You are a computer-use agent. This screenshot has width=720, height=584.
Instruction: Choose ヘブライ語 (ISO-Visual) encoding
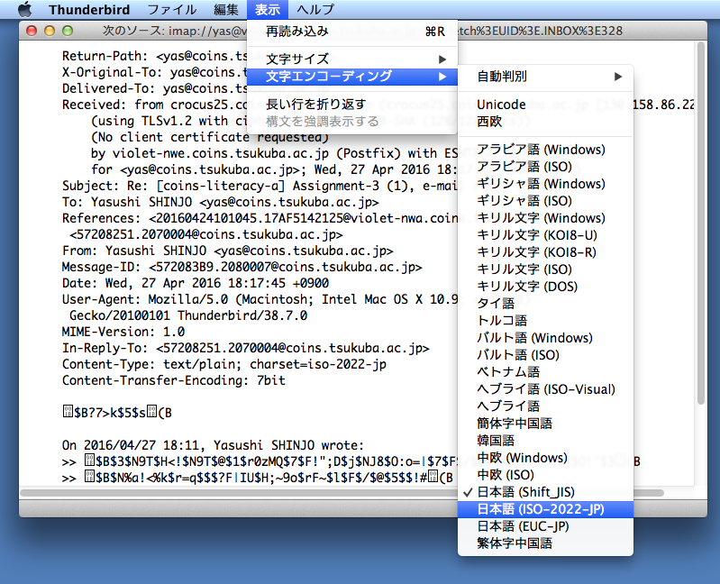(545, 389)
